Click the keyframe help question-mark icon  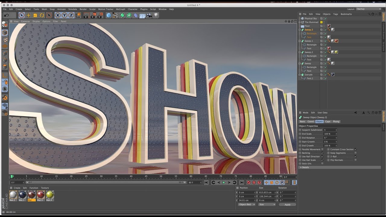[259, 182]
